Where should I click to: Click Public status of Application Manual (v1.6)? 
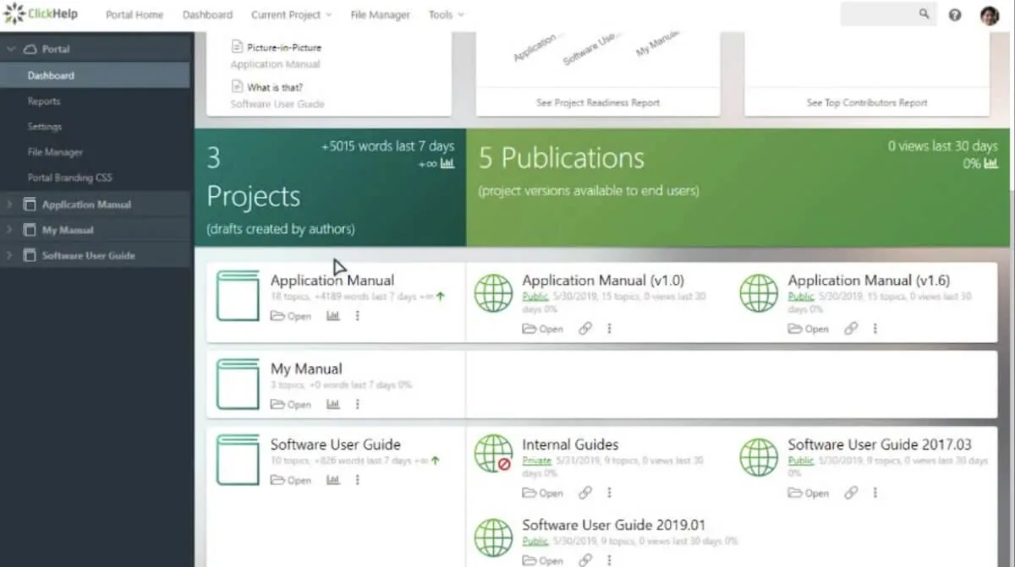(801, 297)
